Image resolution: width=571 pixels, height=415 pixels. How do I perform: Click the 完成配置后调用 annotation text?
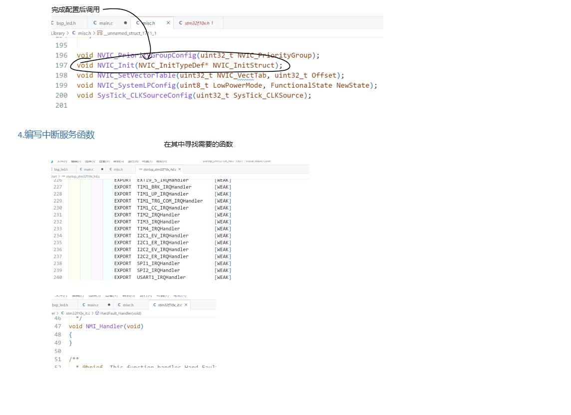click(x=75, y=9)
